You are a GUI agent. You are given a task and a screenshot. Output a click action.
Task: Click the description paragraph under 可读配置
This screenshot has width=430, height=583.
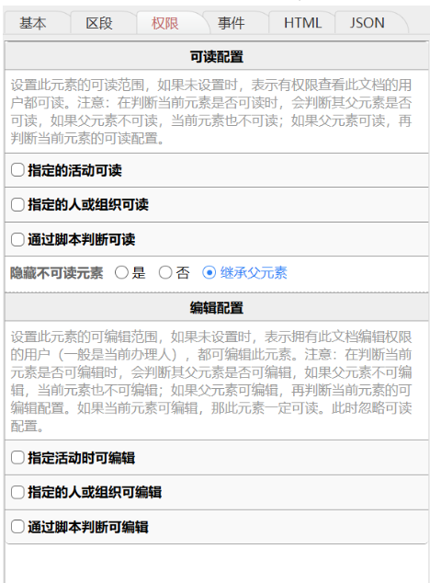[211, 111]
